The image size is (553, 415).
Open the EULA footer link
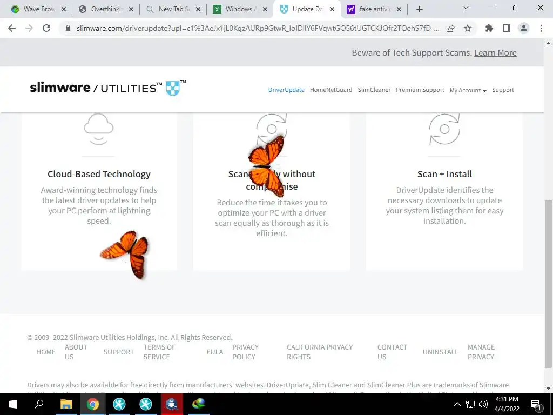pyautogui.click(x=215, y=352)
